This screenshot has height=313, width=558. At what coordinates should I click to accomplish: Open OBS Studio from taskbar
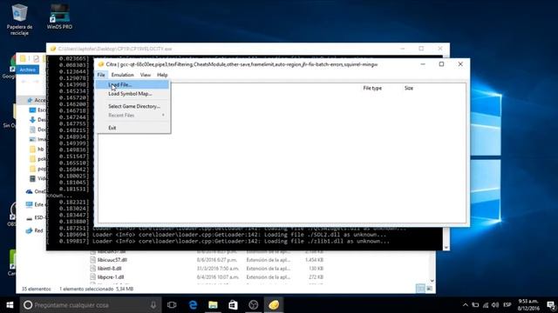(x=254, y=305)
